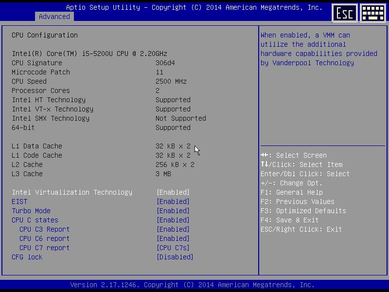Click the CPU Signature label
Screen dimensions: 389x292
37,63
